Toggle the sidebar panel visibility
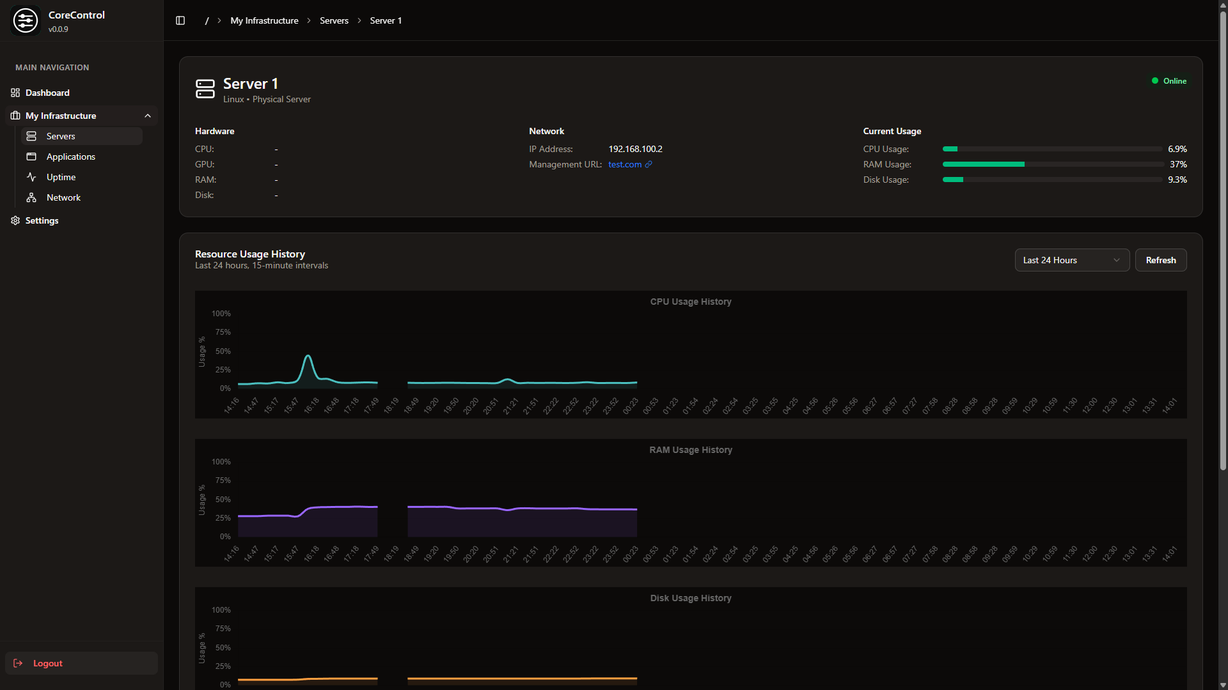 point(180,20)
